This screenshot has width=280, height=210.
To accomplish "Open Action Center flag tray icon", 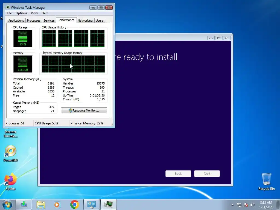I will coord(246,205).
